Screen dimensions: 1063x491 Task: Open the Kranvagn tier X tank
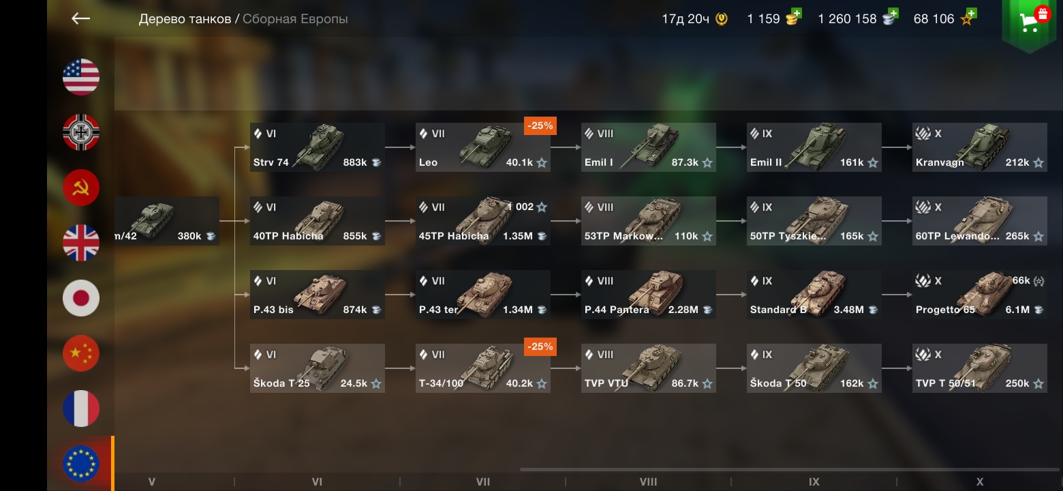[980, 147]
